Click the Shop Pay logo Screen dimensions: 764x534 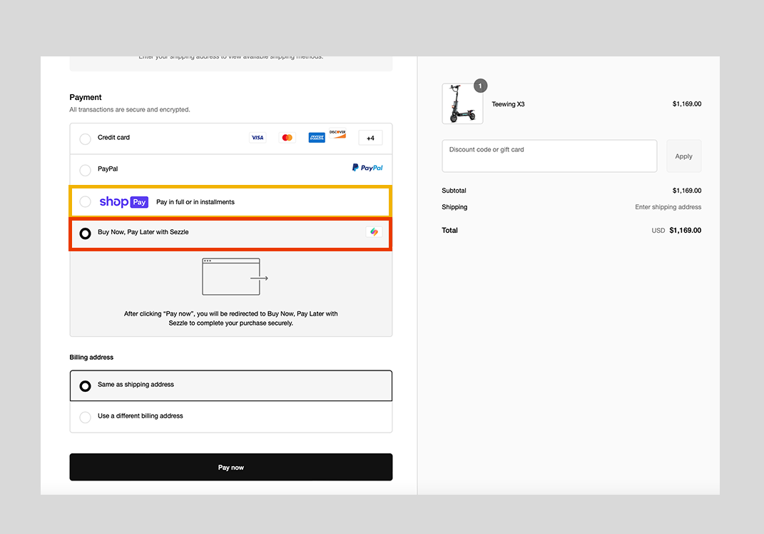click(123, 201)
